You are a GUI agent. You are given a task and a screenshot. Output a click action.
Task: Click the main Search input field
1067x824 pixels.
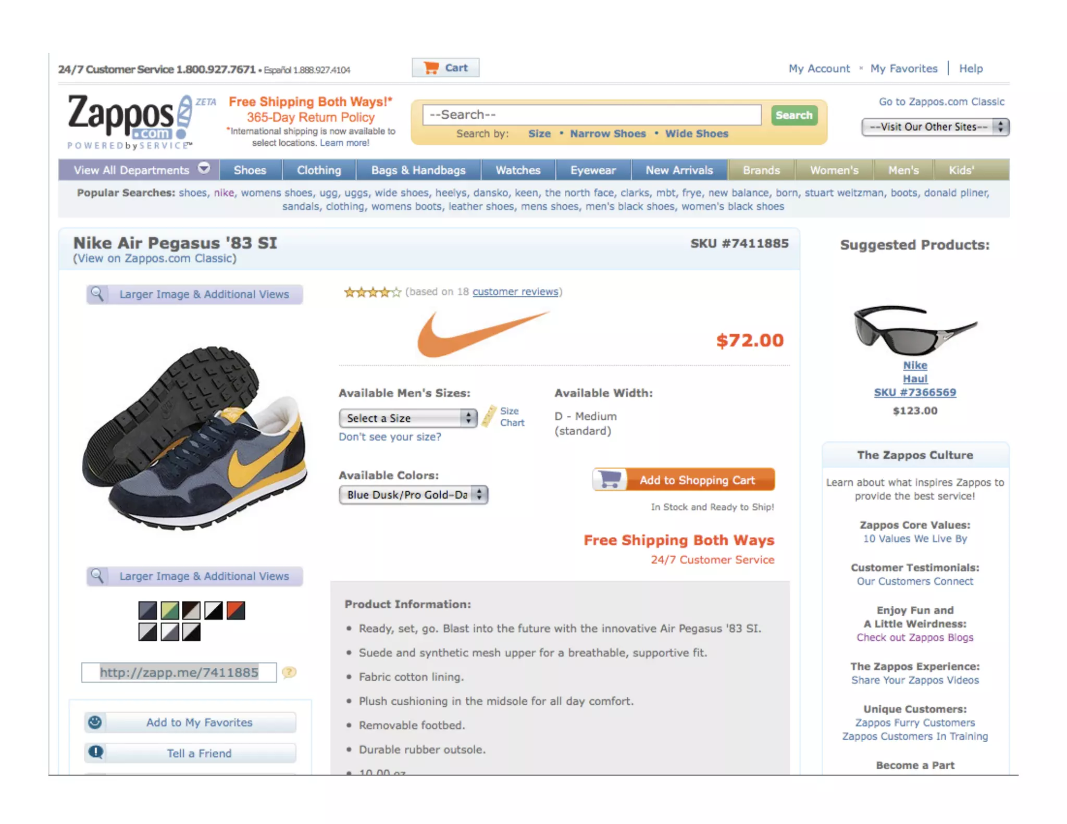coord(592,115)
